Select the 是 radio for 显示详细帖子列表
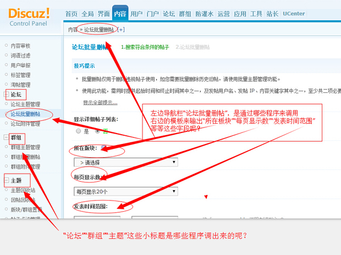This screenshot has width=341, height=255. (79, 131)
